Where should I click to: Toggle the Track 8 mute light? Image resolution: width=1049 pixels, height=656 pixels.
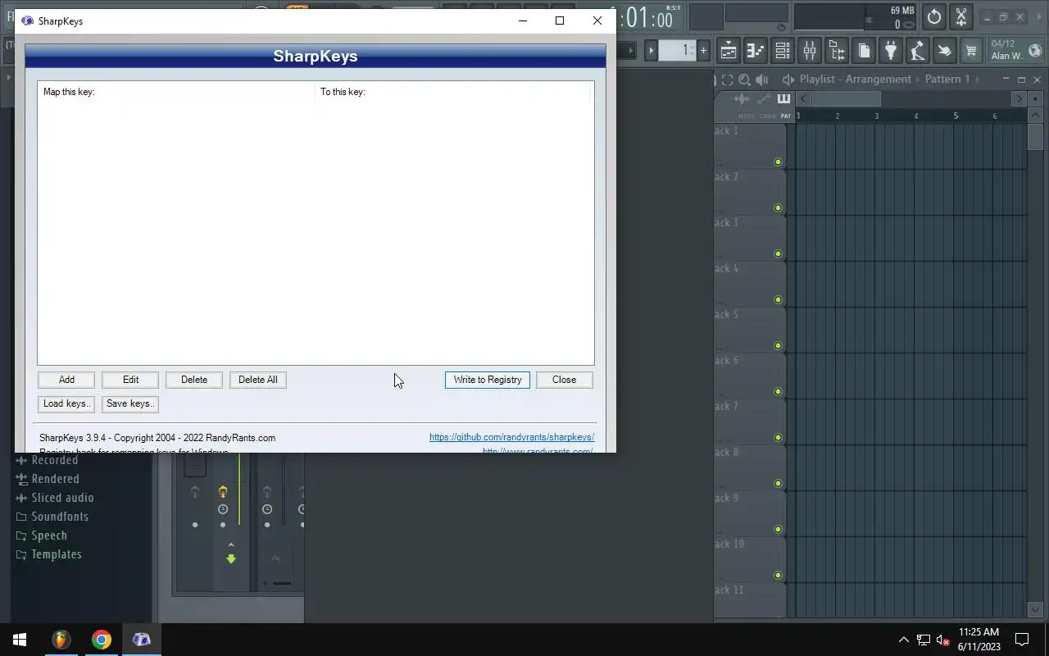pyautogui.click(x=778, y=484)
